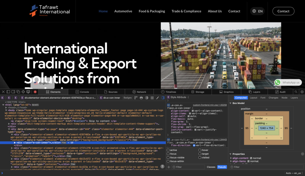Image resolution: width=305 pixels, height=176 pixels.
Task: Click the styles Filter input field
Action: pyautogui.click(x=188, y=167)
